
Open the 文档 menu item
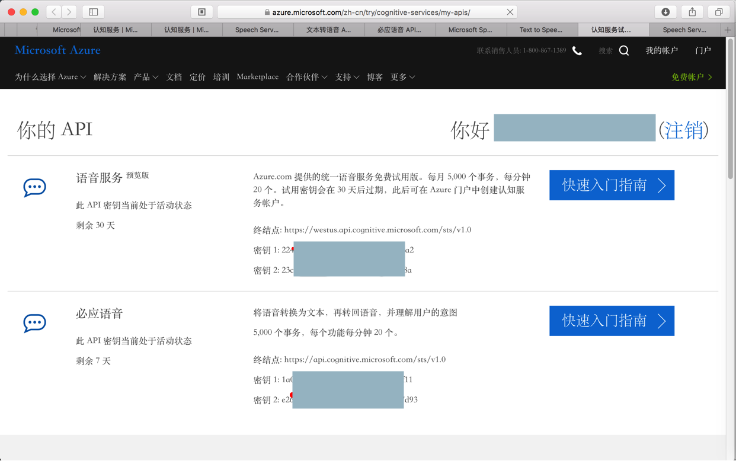(174, 77)
